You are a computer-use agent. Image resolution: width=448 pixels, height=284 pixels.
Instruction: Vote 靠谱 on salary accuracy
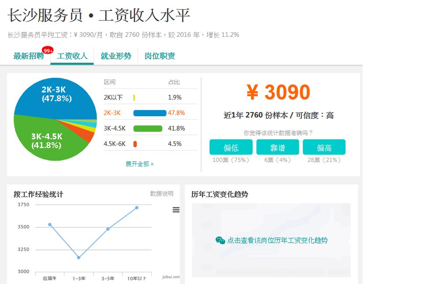coord(277,147)
